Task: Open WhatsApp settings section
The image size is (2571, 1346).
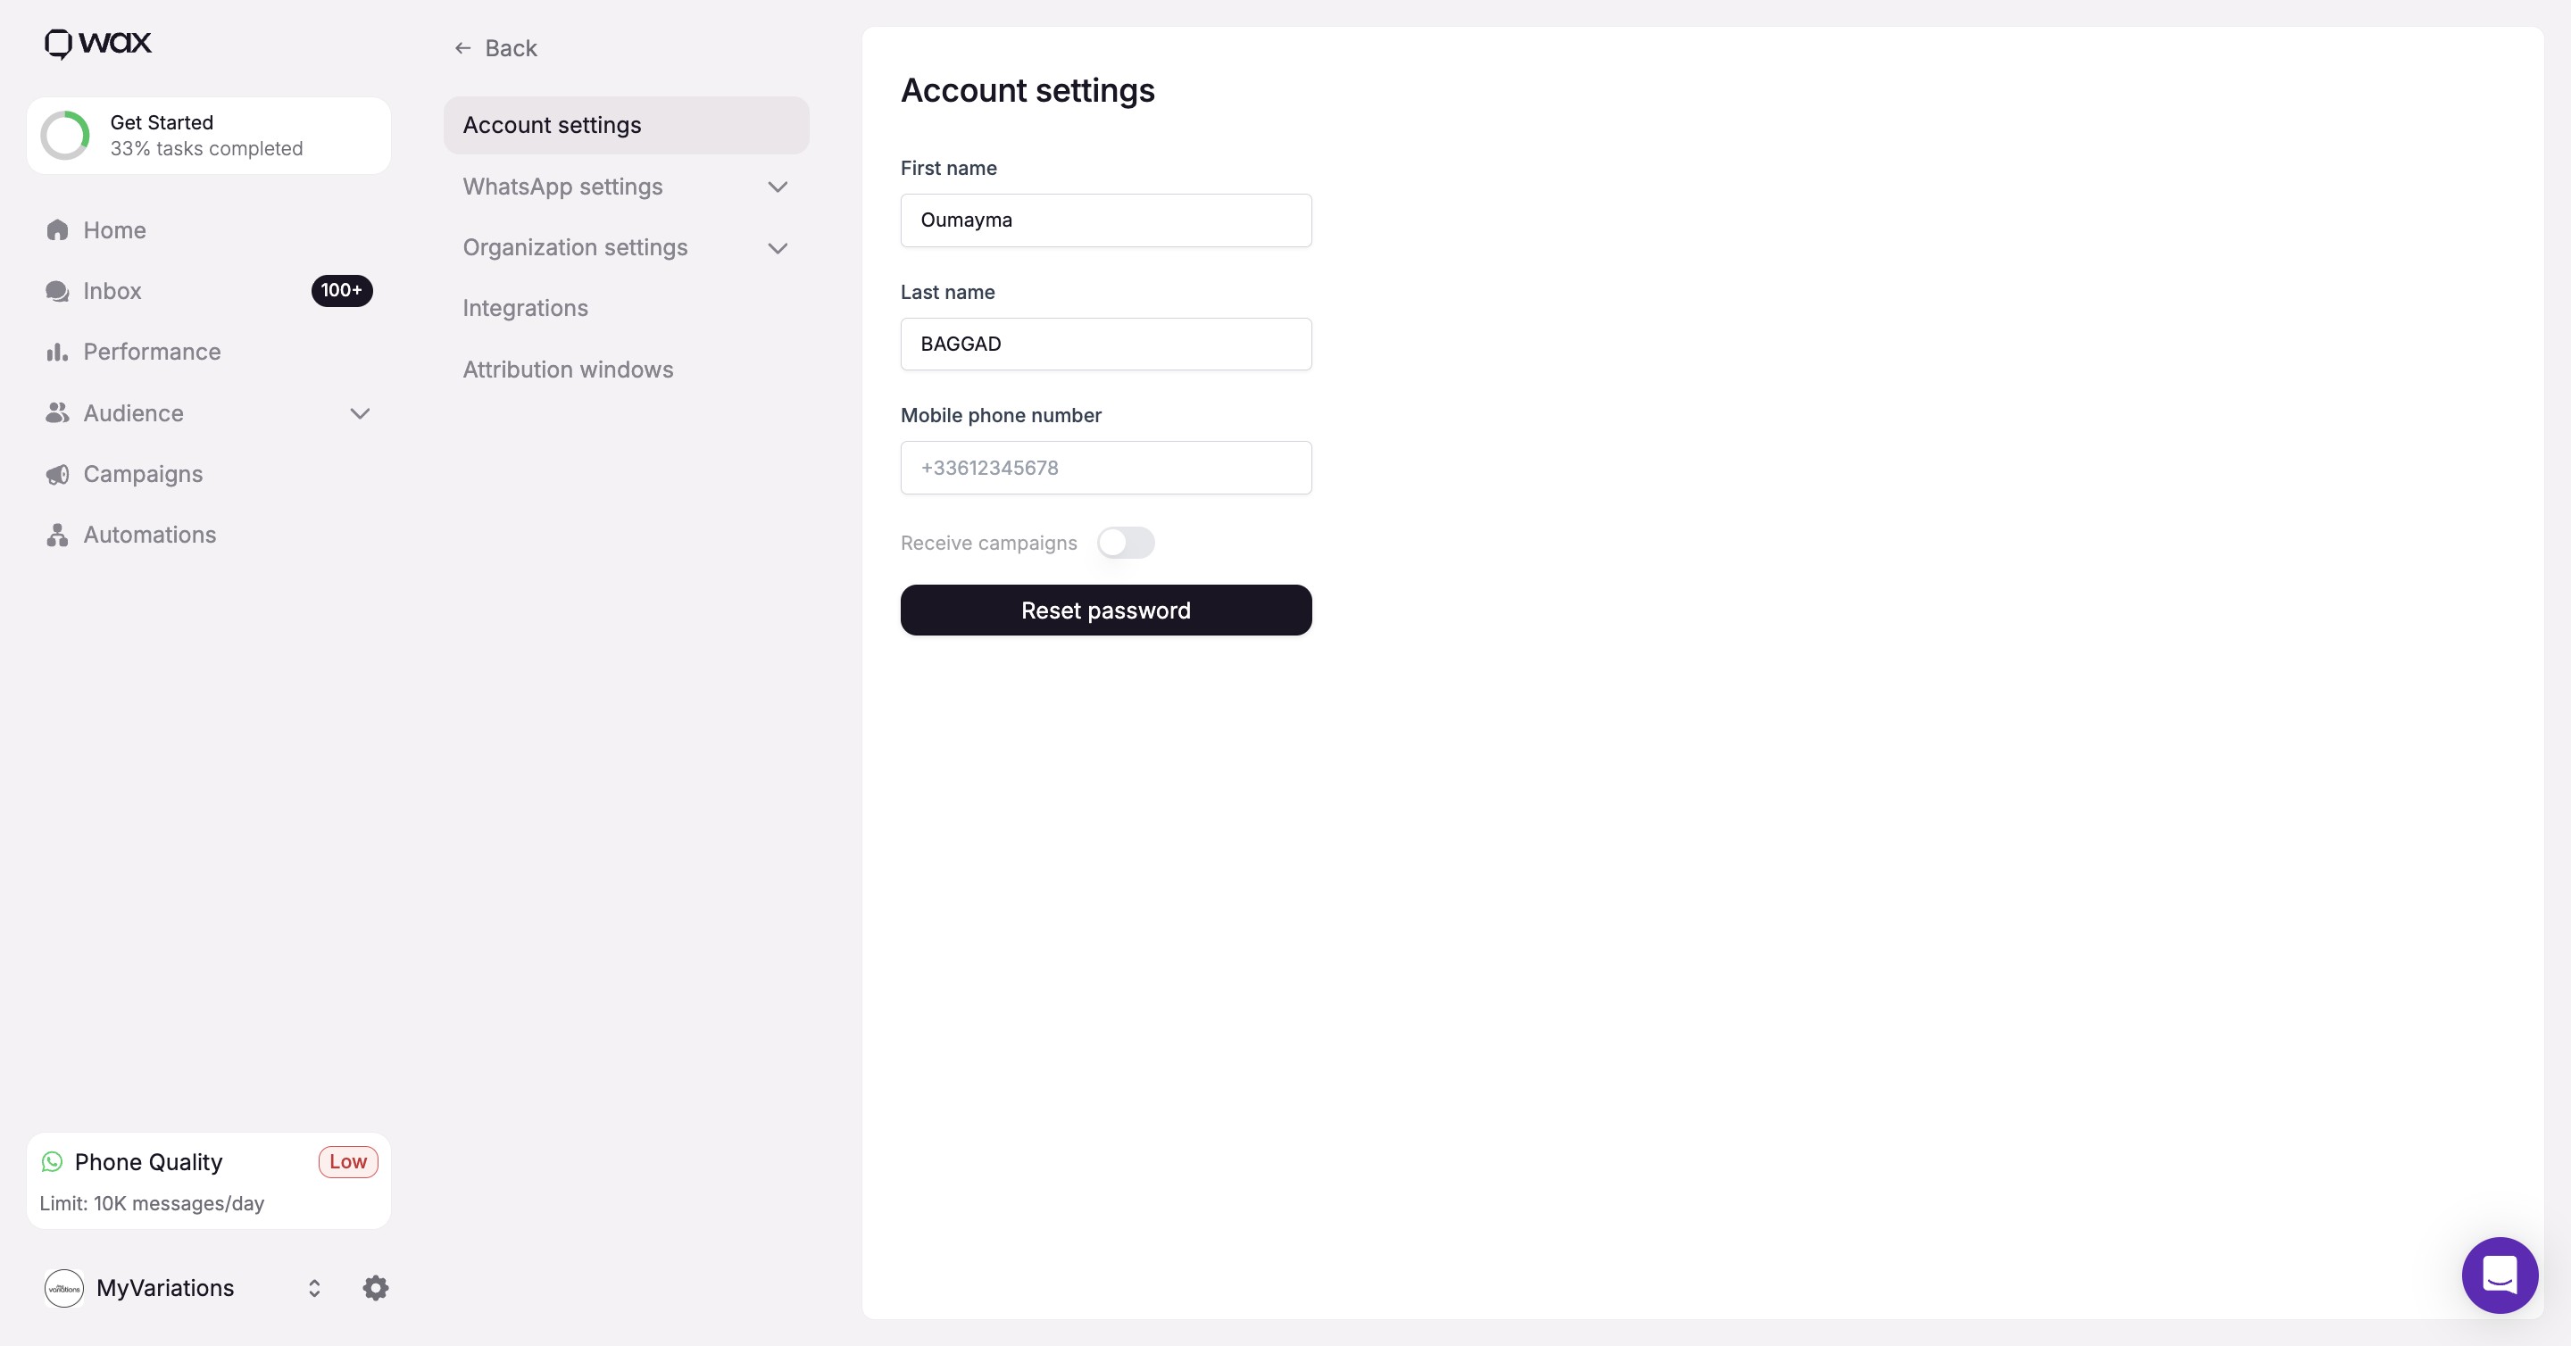Action: pyautogui.click(x=626, y=187)
